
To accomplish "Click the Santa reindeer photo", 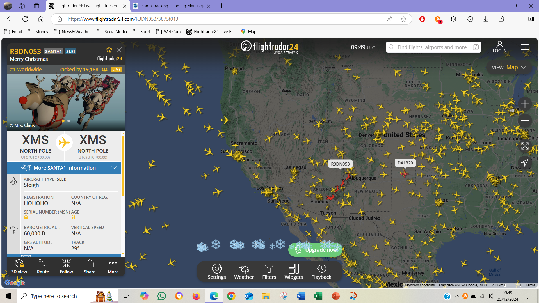I will pyautogui.click(x=66, y=102).
